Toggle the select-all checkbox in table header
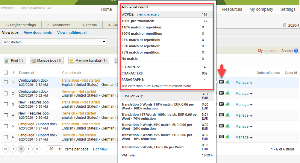The height and width of the screenshot is (163, 300). click(6, 73)
